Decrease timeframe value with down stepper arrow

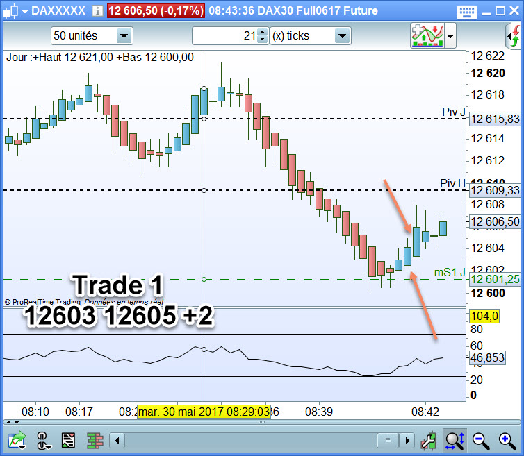pos(263,40)
